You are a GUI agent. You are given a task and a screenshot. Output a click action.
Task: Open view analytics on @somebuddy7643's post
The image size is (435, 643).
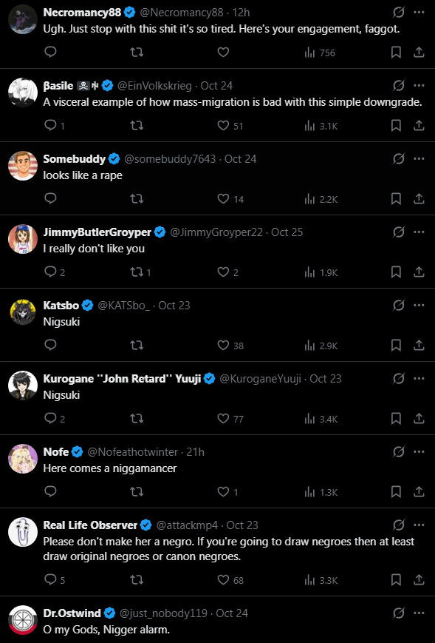[321, 199]
